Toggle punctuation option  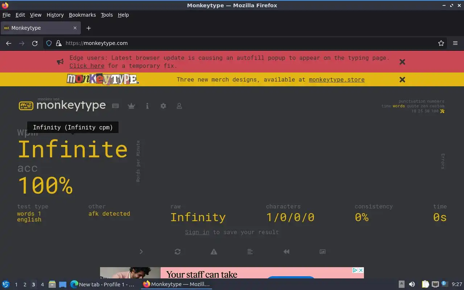413,101
